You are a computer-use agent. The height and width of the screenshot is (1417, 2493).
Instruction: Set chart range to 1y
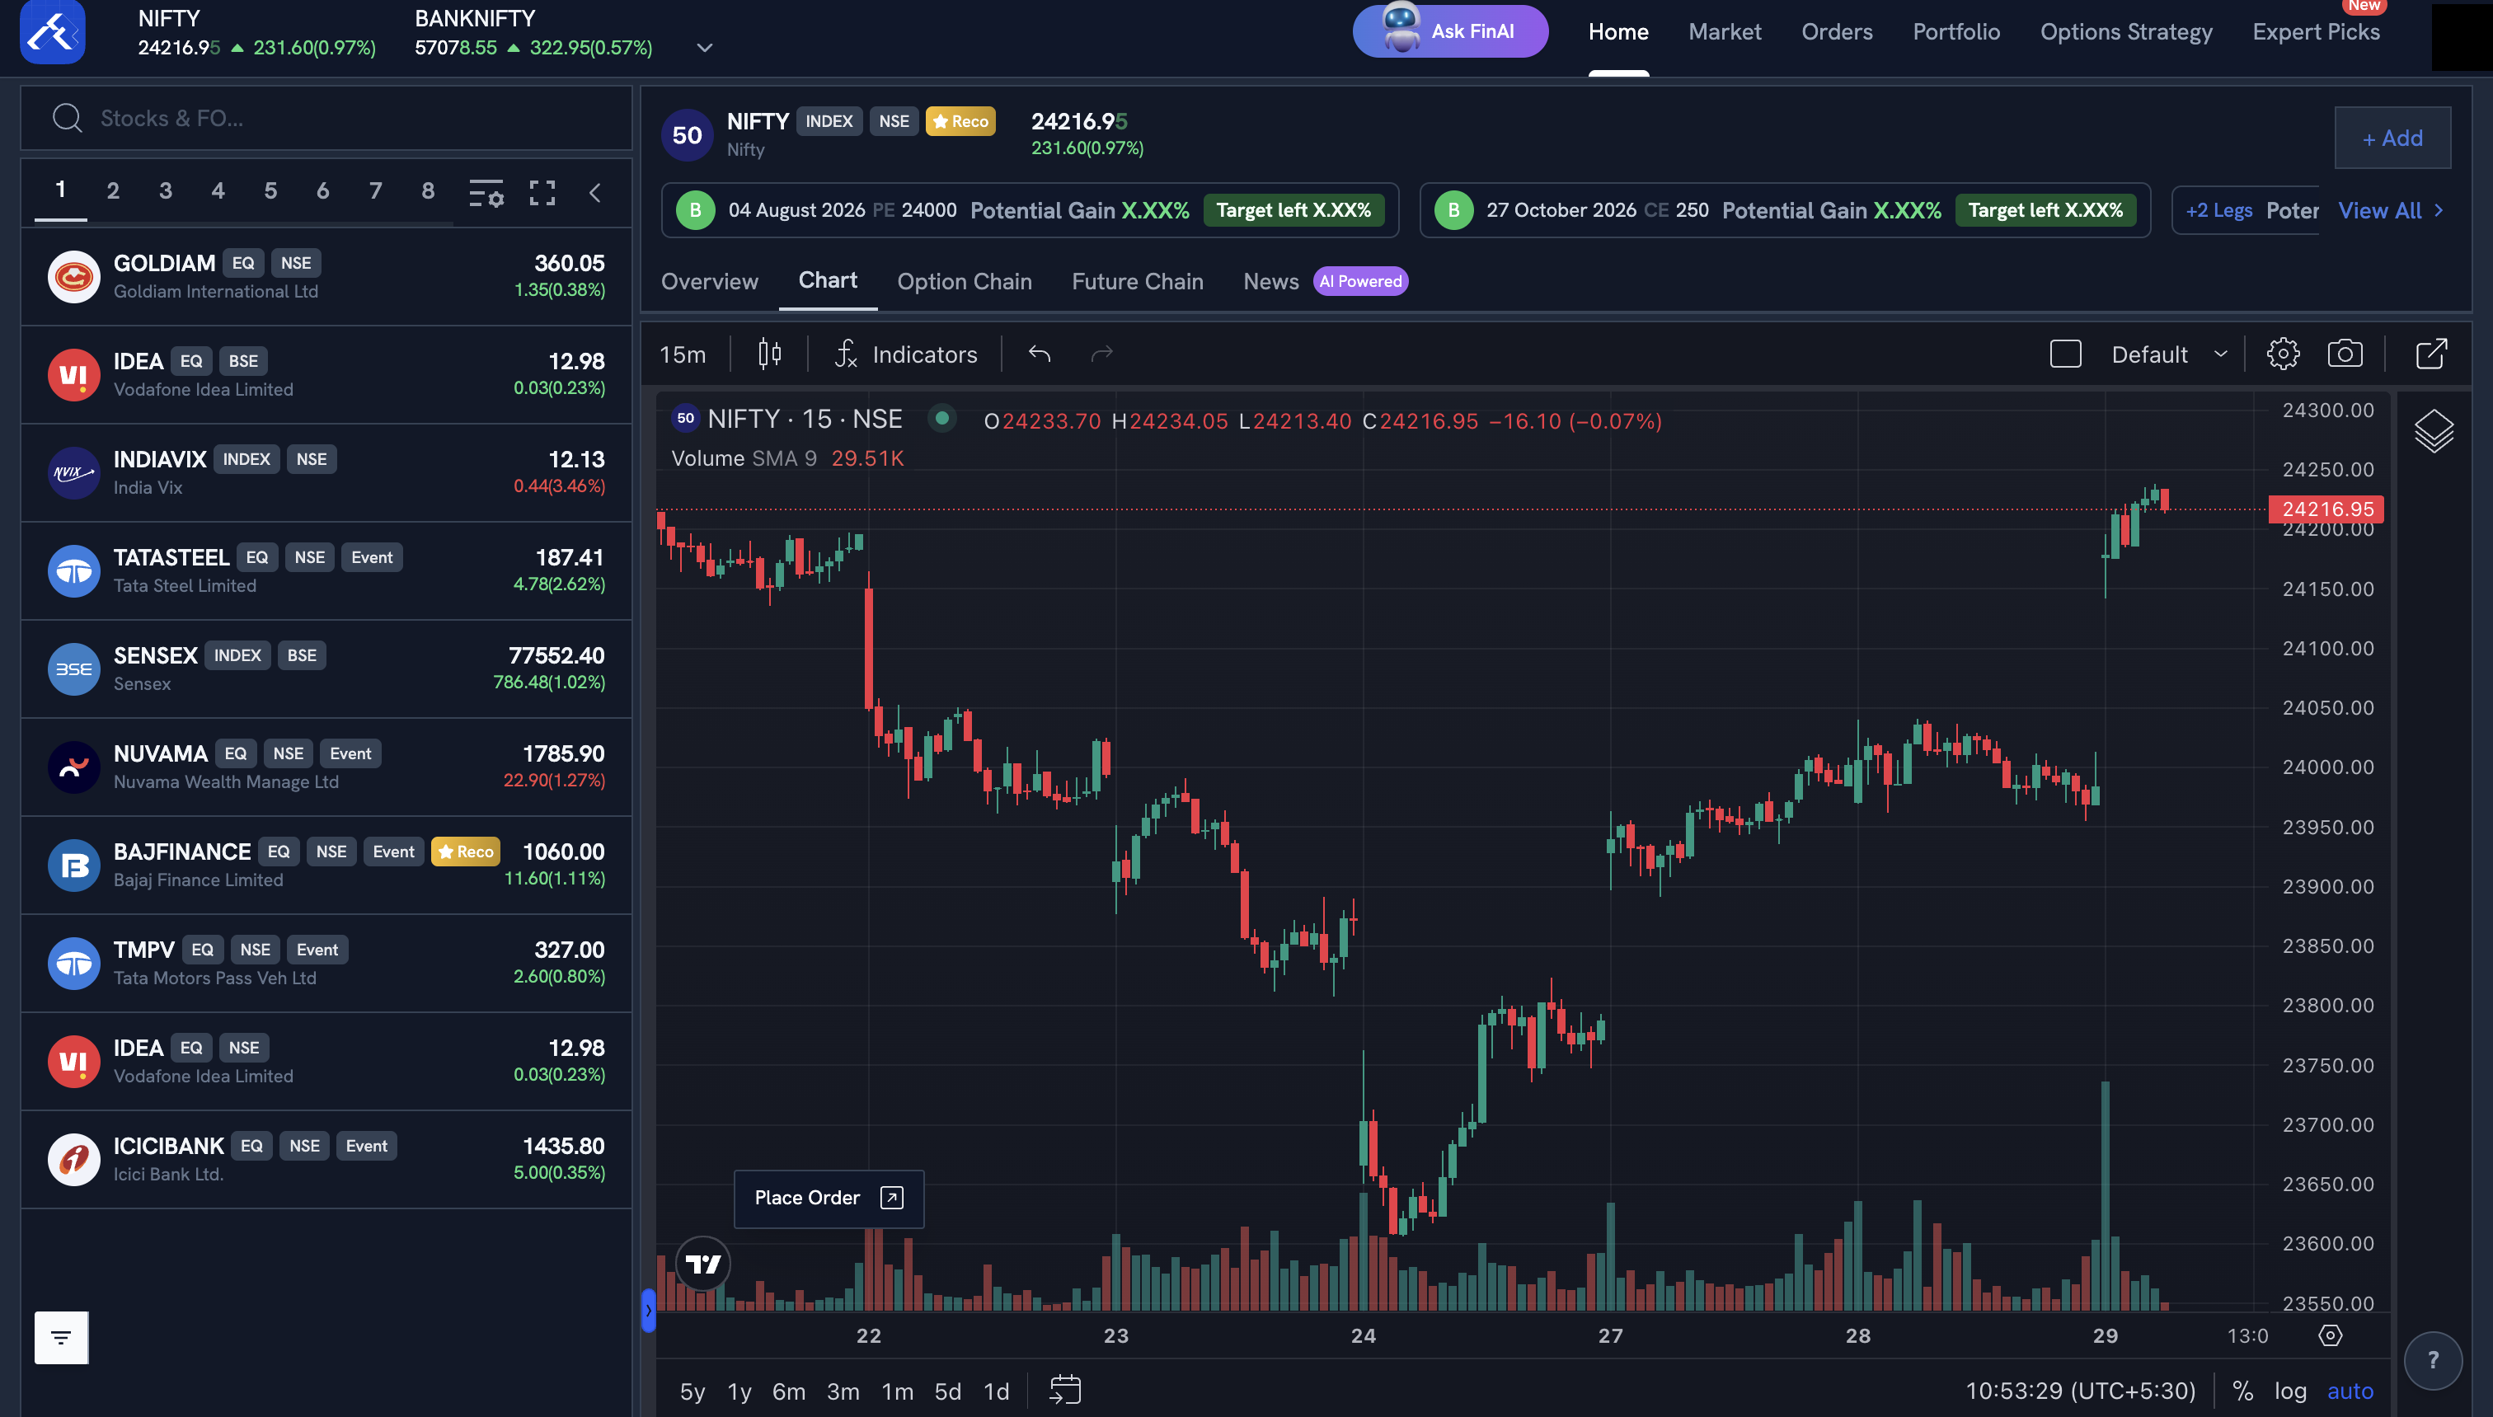[739, 1391]
